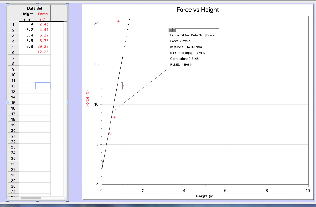
Task: Click the highlighted empty cell in row 12
Action: click(43, 86)
